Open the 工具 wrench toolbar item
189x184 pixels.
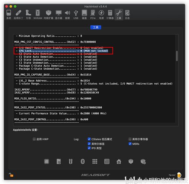(119, 14)
